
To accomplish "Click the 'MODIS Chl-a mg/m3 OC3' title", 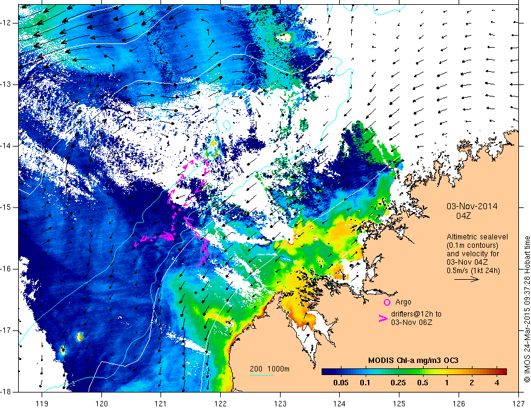I will [x=413, y=361].
